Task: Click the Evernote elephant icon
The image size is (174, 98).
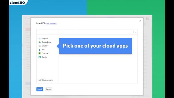Action: [x=39, y=53]
